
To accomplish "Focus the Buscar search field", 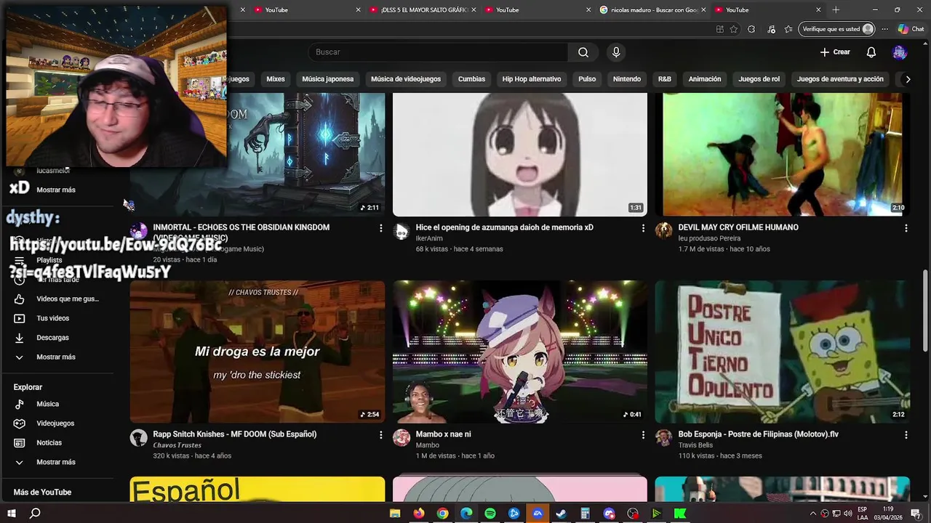I will point(439,52).
